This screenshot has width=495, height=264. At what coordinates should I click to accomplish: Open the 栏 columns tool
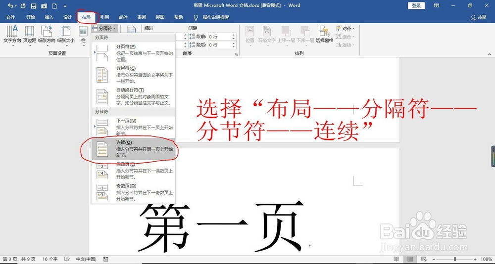(x=83, y=36)
